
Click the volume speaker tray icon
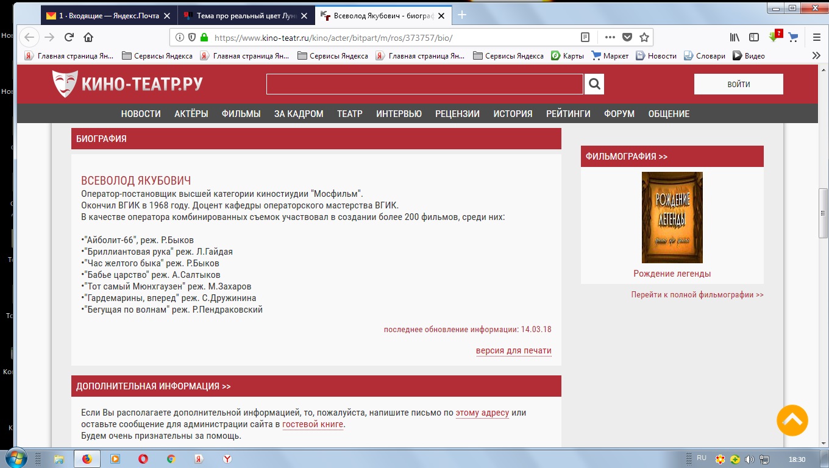pos(749,459)
